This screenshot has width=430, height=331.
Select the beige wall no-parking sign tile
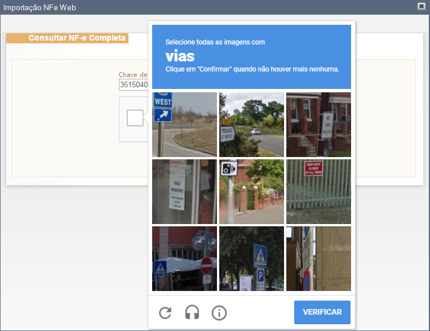(318, 258)
